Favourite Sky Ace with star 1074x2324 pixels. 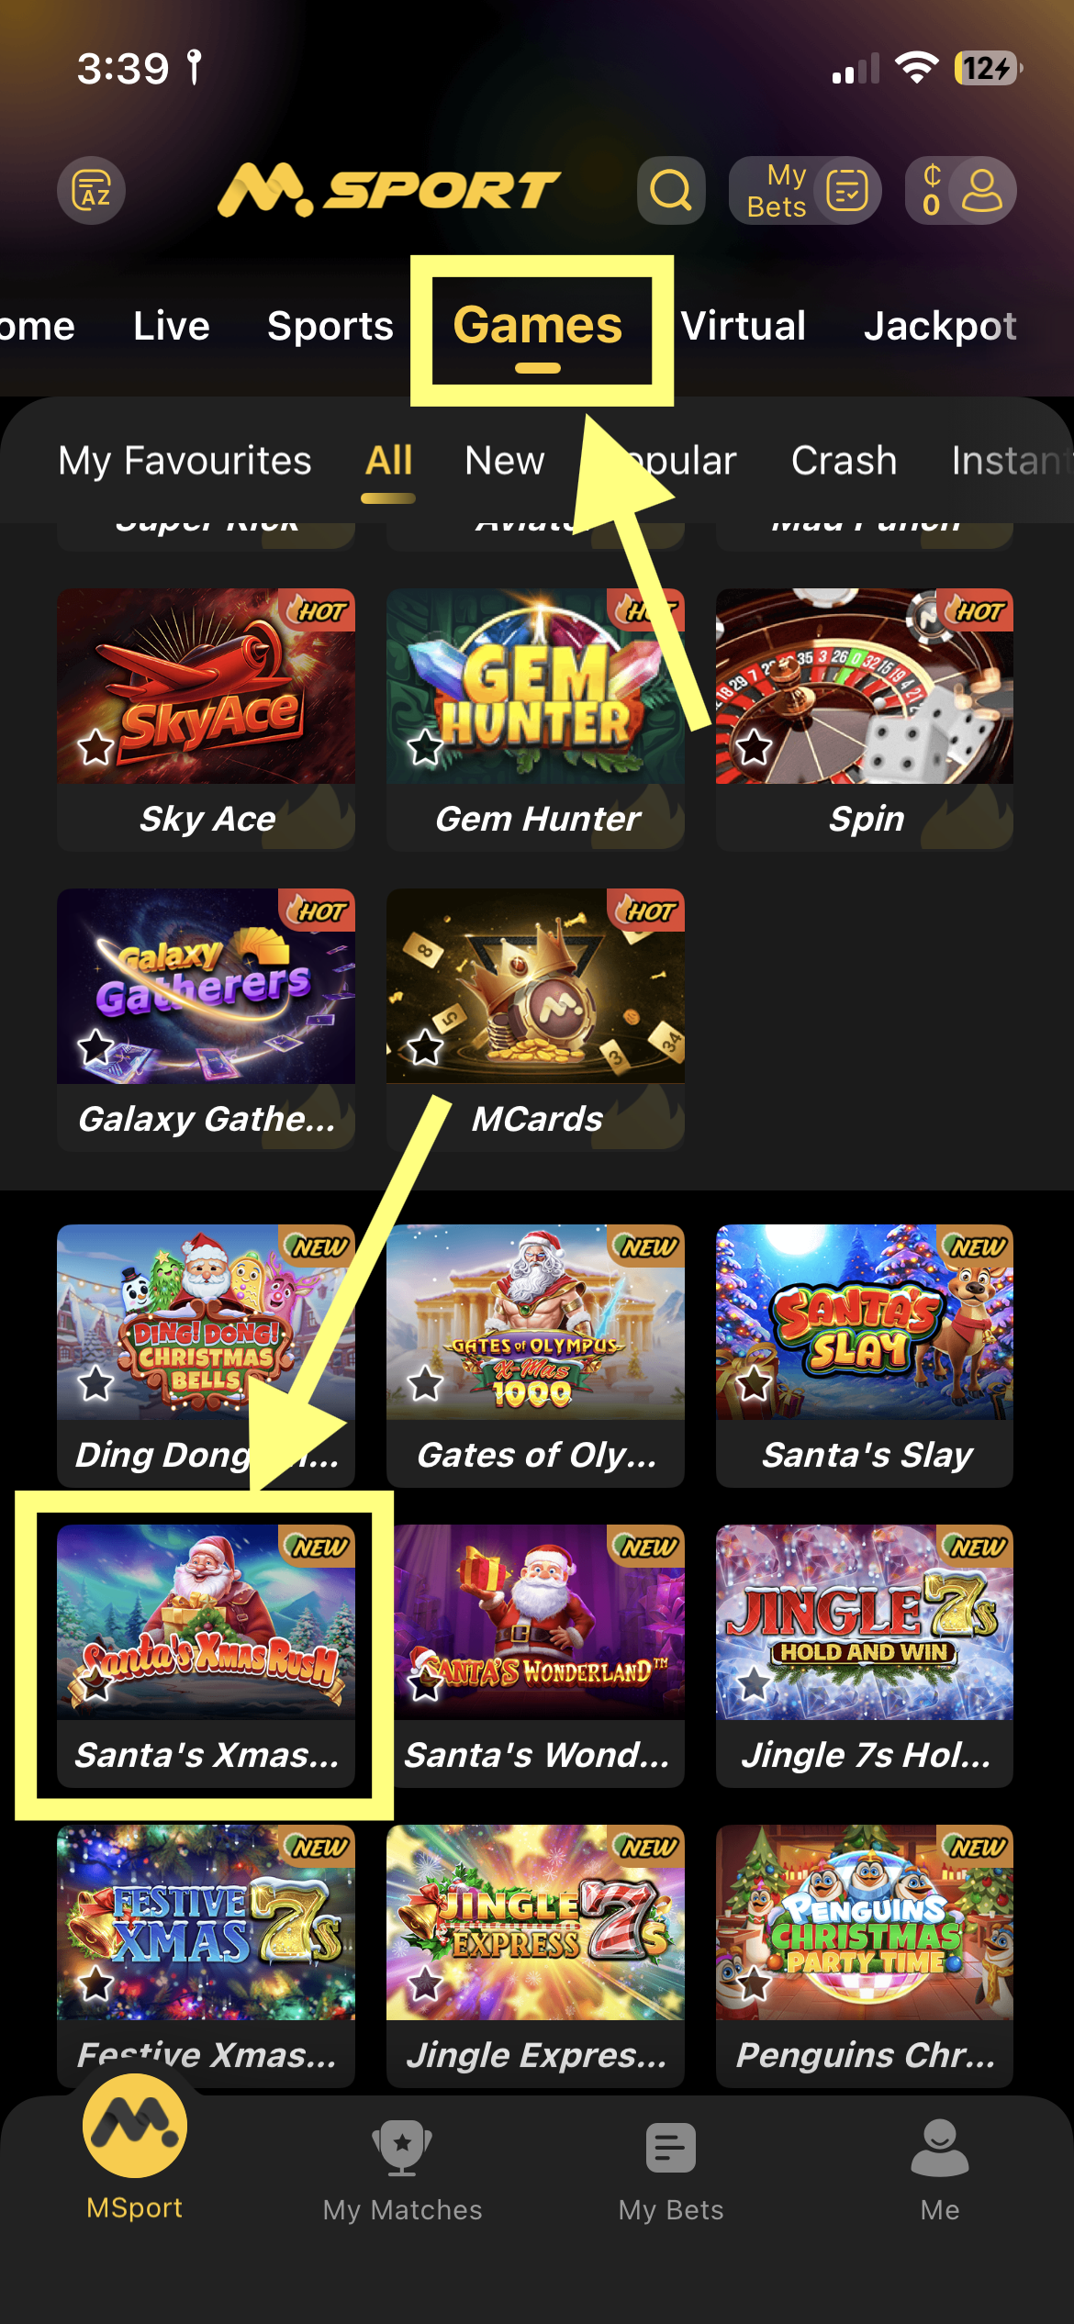(95, 747)
